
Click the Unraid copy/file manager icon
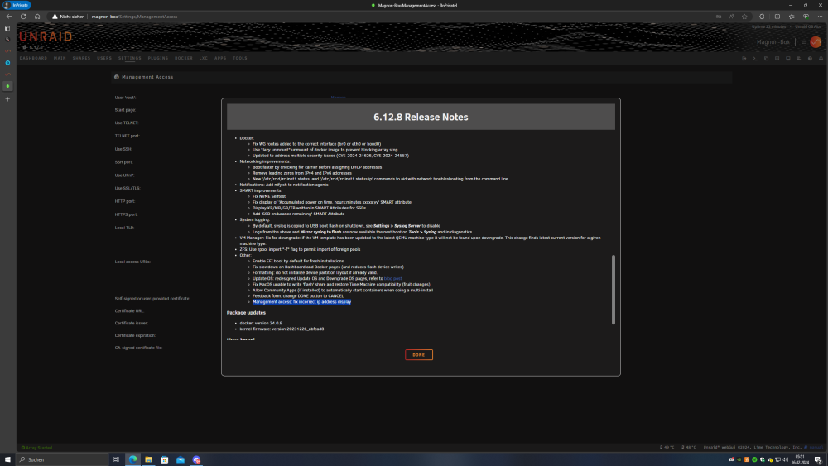766,59
